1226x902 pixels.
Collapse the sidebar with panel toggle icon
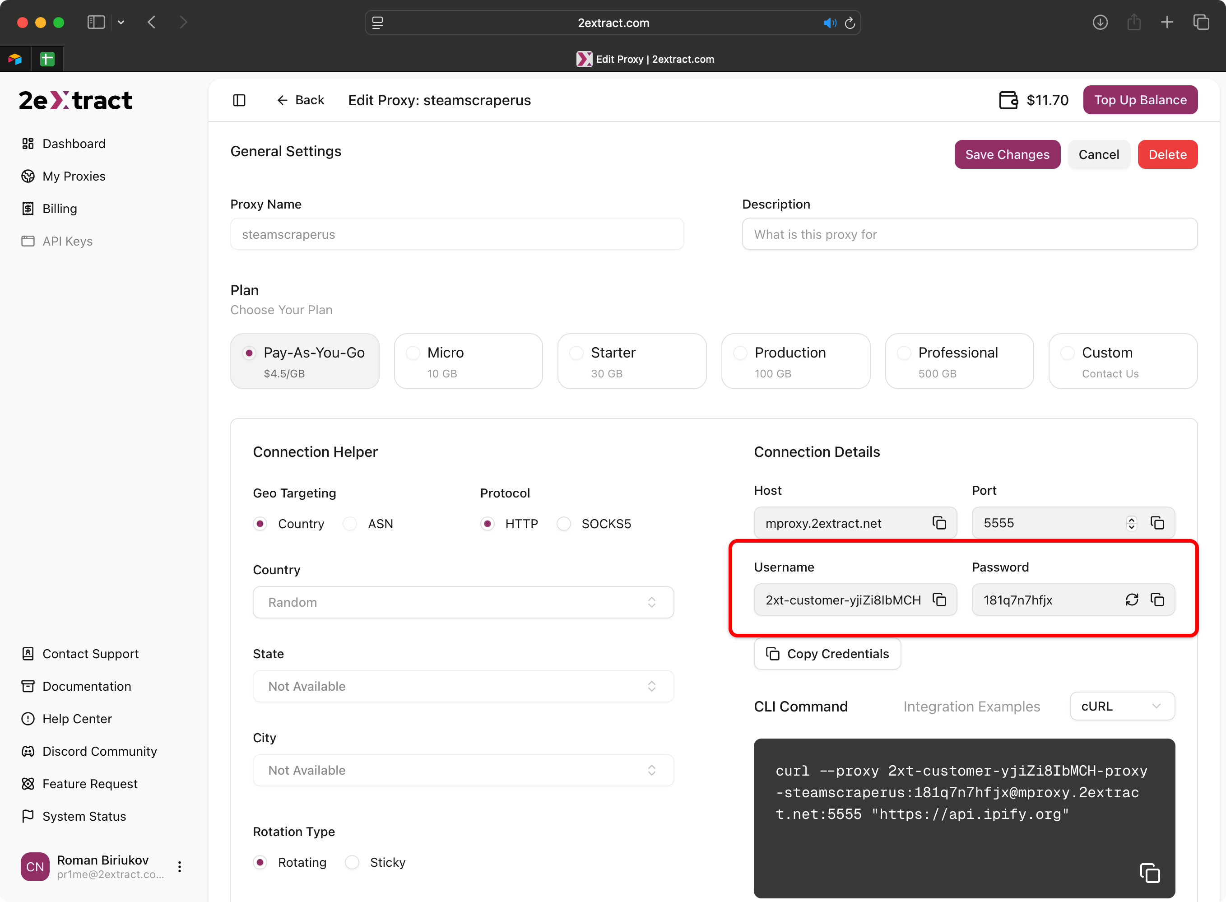click(239, 100)
